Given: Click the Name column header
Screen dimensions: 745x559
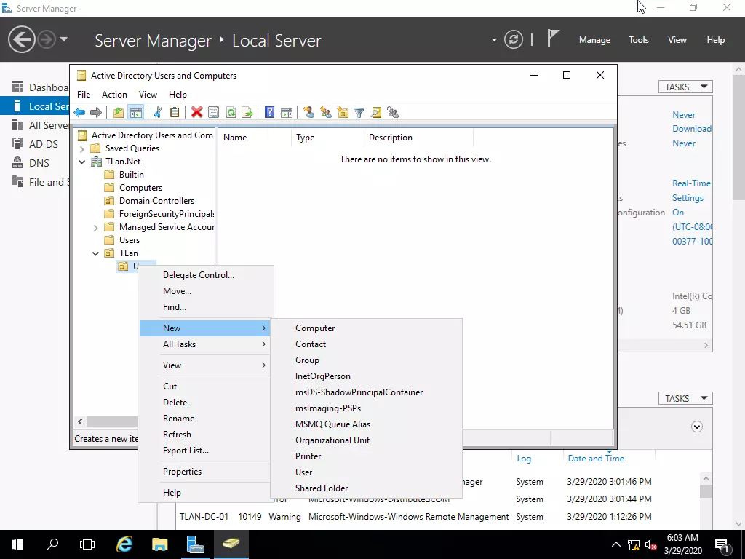Looking at the screenshot, I should tap(255, 138).
